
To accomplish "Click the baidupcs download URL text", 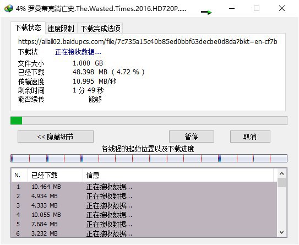I will pos(148,41).
